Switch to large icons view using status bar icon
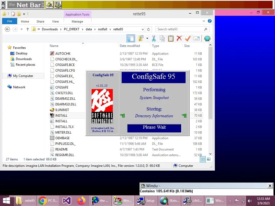This screenshot has width=275, height=206. point(209,159)
